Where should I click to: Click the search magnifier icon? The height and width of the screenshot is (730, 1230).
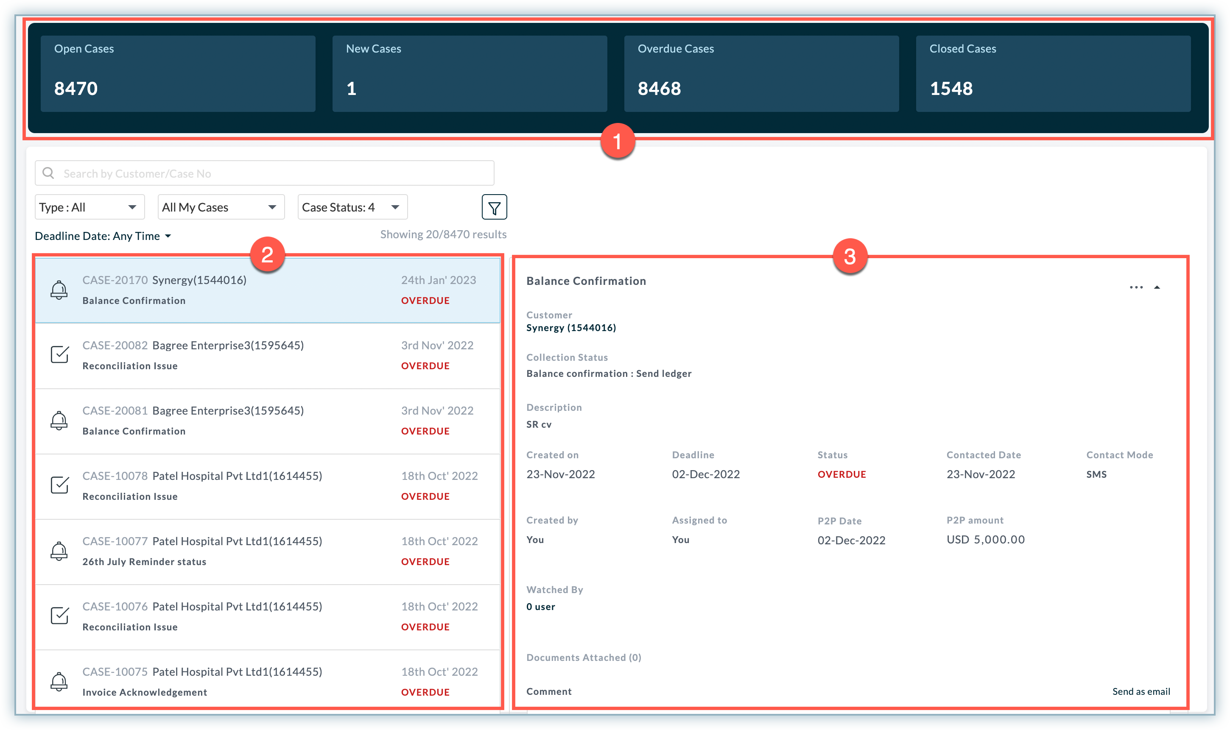(x=48, y=173)
